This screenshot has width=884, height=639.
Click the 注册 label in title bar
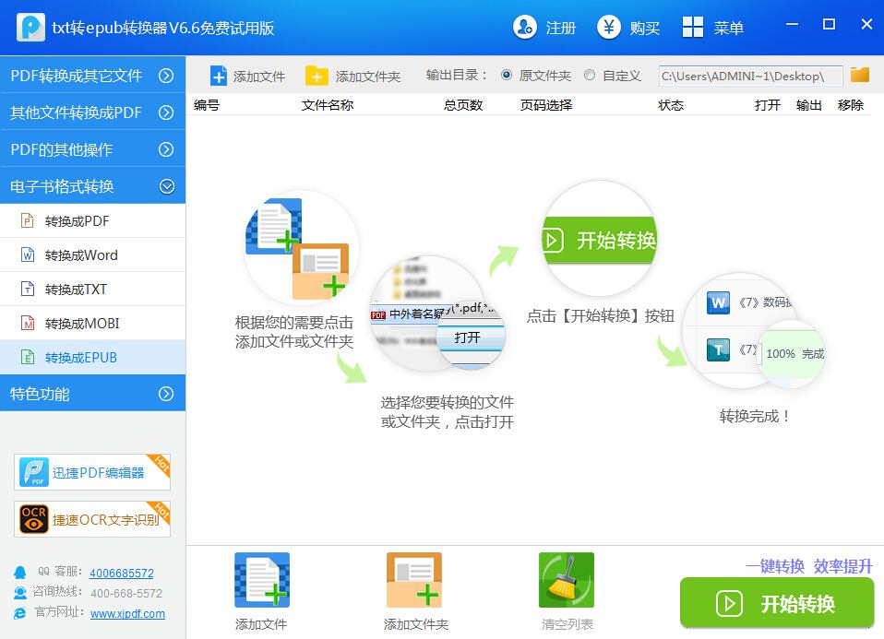point(560,28)
